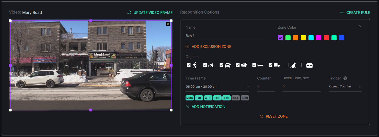This screenshot has width=379, height=137.
Task: Select the blue zone color swatch
Action: click(342, 38)
